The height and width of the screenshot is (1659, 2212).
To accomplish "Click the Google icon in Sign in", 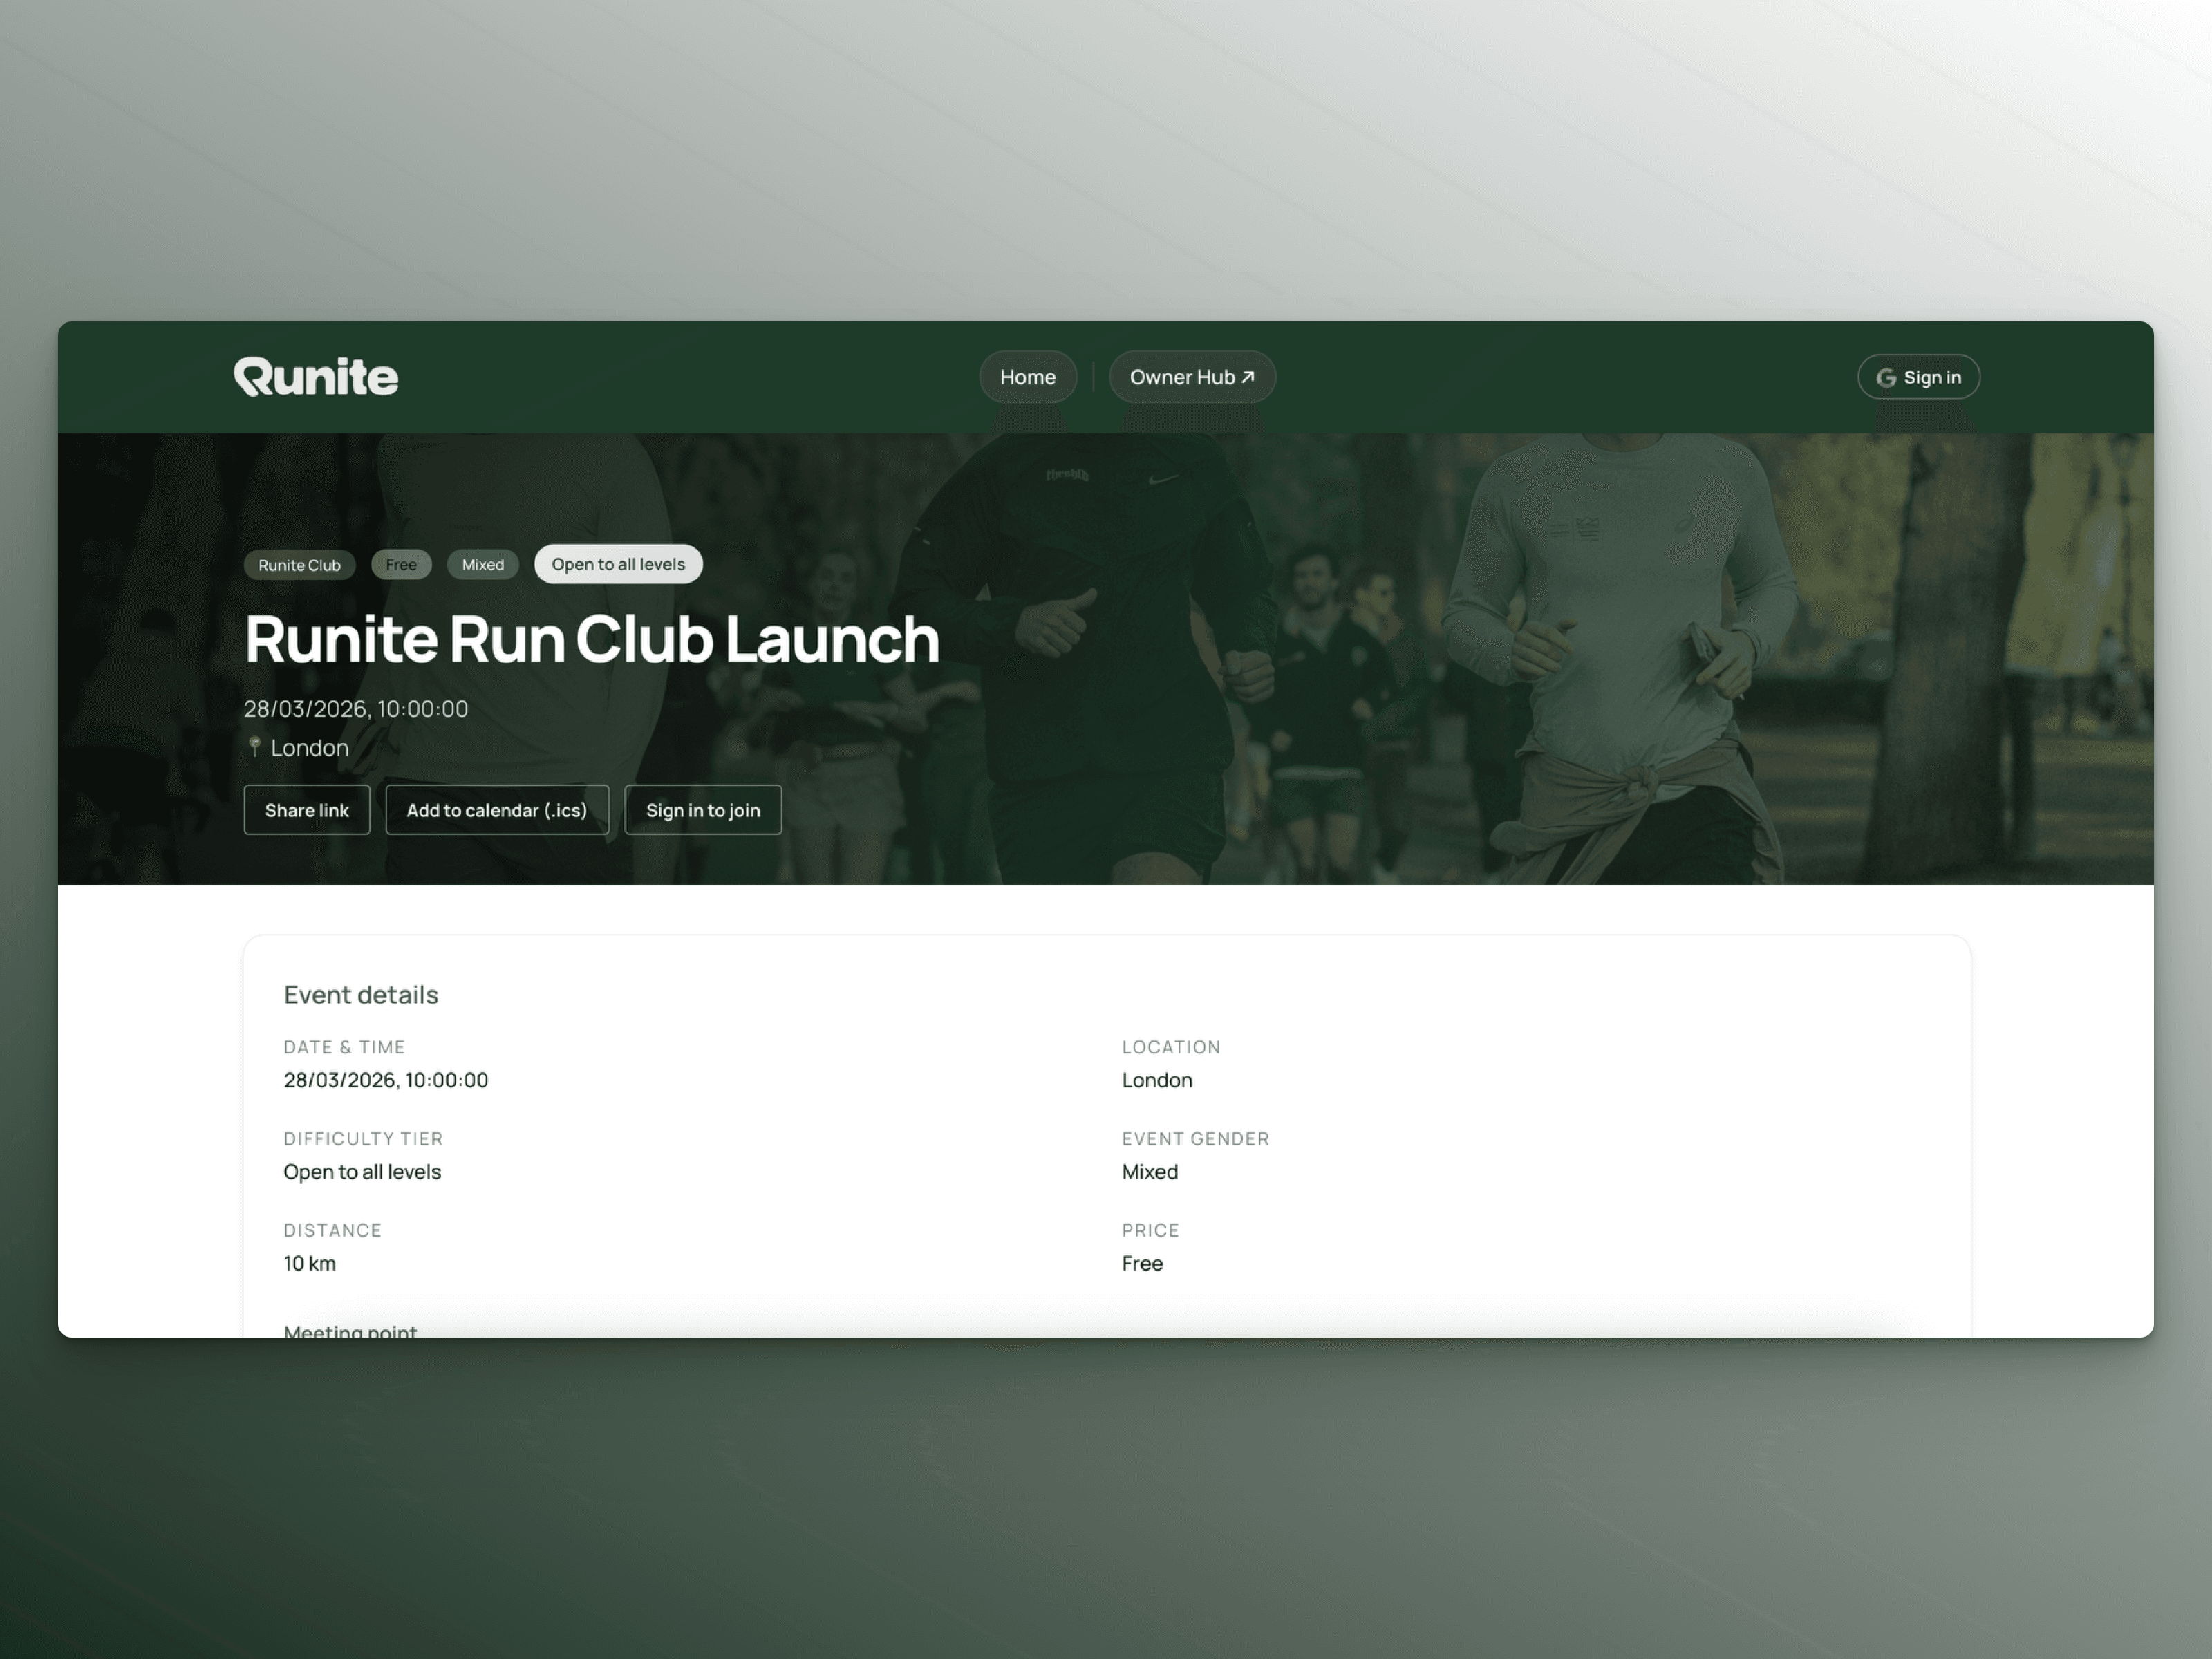I will pyautogui.click(x=1886, y=378).
